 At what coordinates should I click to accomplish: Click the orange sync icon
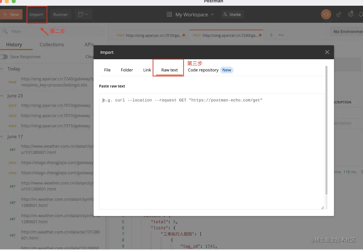pyautogui.click(x=326, y=14)
